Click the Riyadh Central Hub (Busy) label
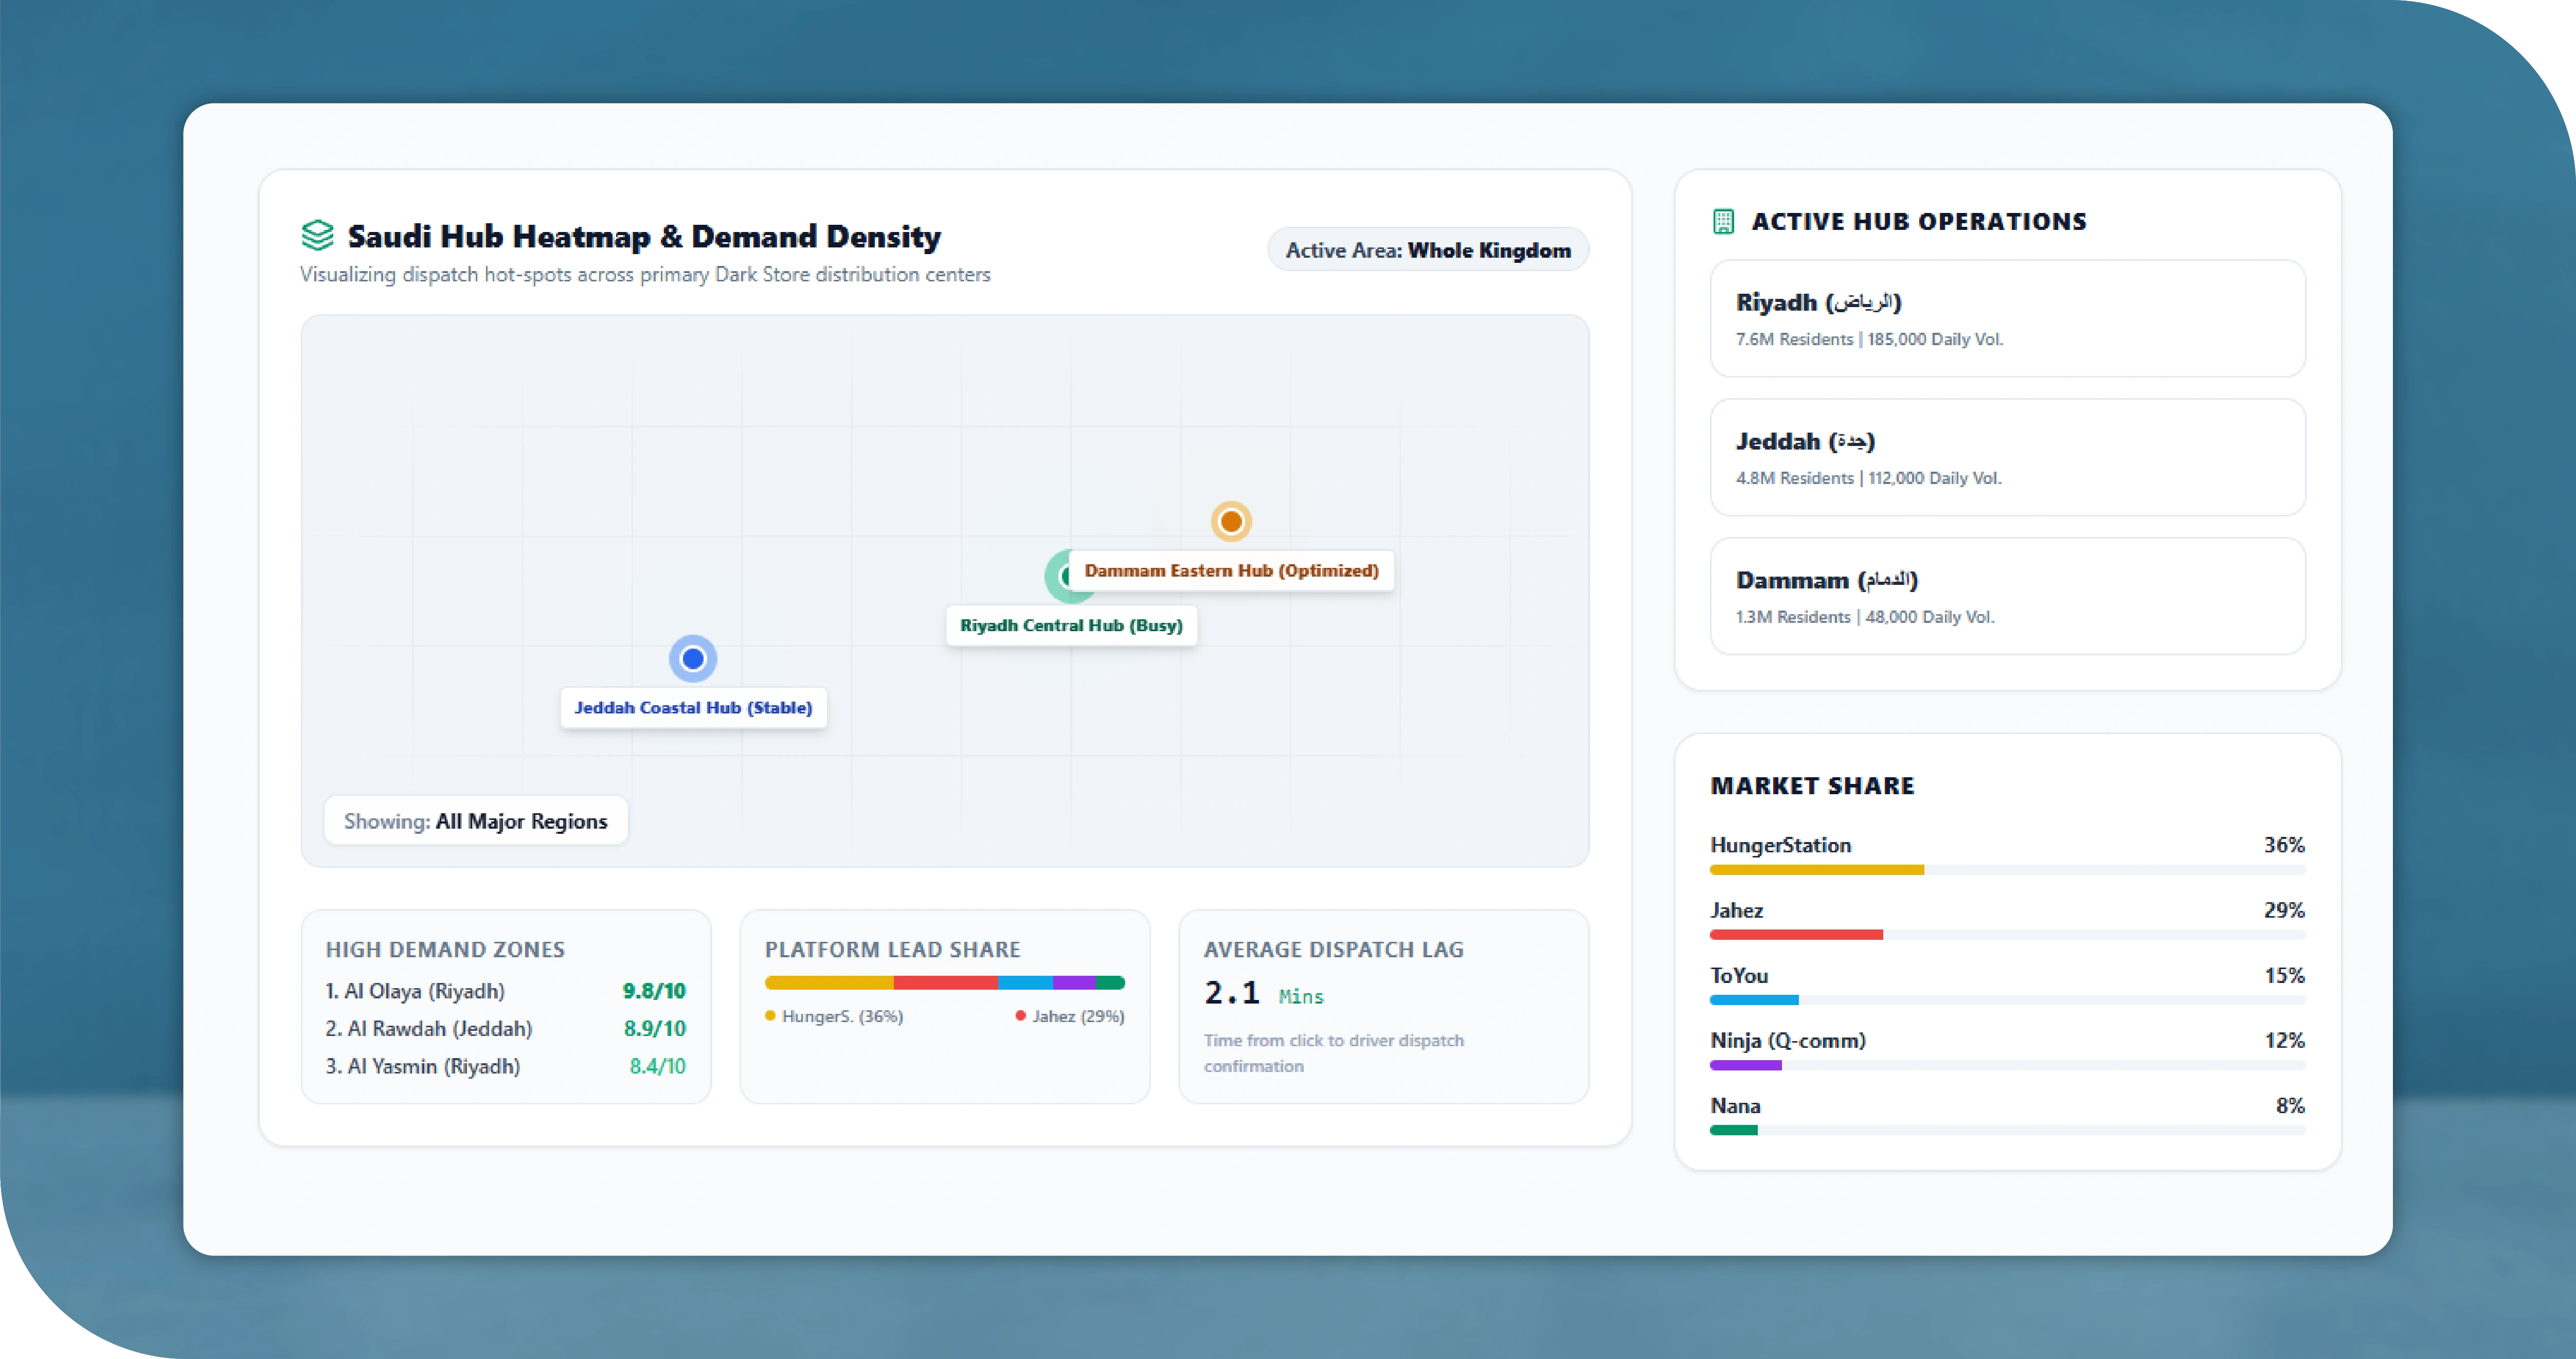This screenshot has width=2576, height=1359. point(1071,625)
